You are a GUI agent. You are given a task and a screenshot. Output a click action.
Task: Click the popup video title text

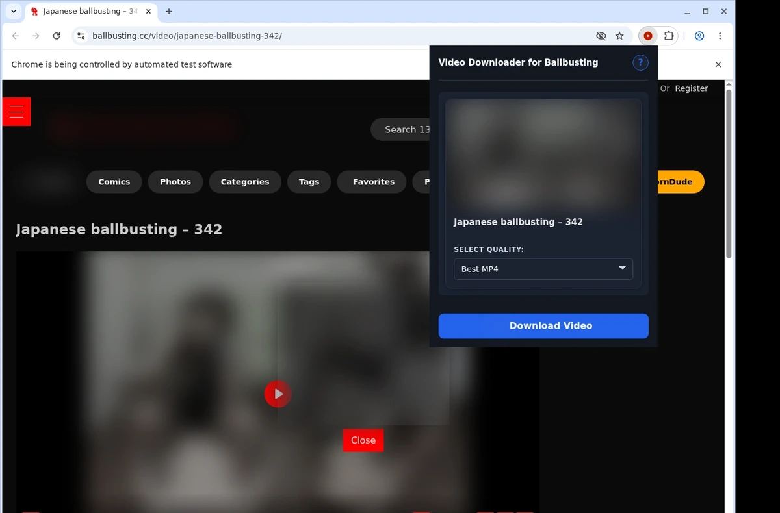click(518, 222)
